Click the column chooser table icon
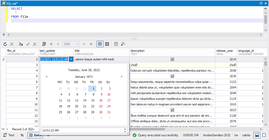Image resolution: width=269 pixels, height=140 pixels. tap(116, 44)
